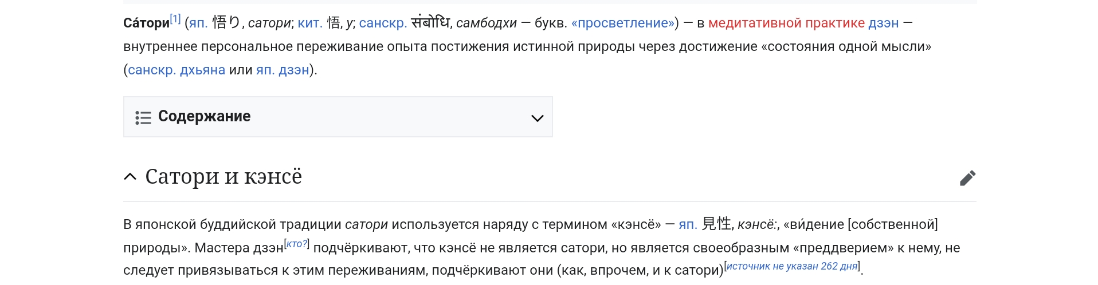Click the pencil edit section icon
The image size is (1098, 285).
pyautogui.click(x=967, y=178)
